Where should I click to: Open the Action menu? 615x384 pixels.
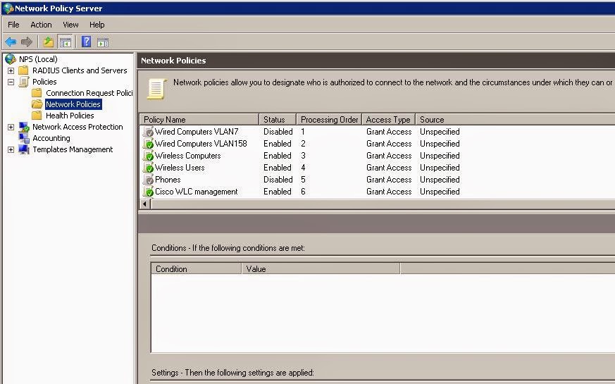(x=41, y=25)
